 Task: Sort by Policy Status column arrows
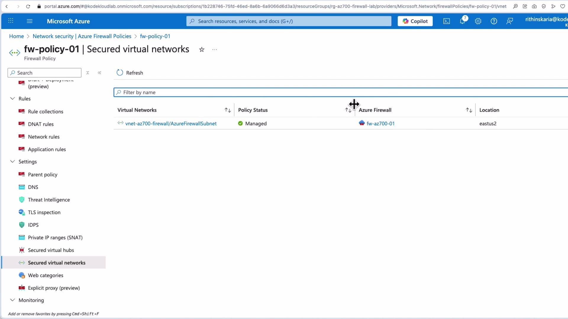click(348, 110)
